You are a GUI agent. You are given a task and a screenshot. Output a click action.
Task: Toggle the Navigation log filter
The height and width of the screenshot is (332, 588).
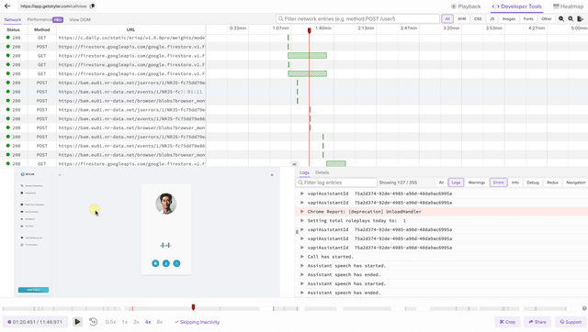576,183
